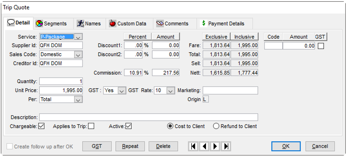Viewport: 347px width, 158px height.
Task: Switch to the Names tab
Action: [x=90, y=24]
